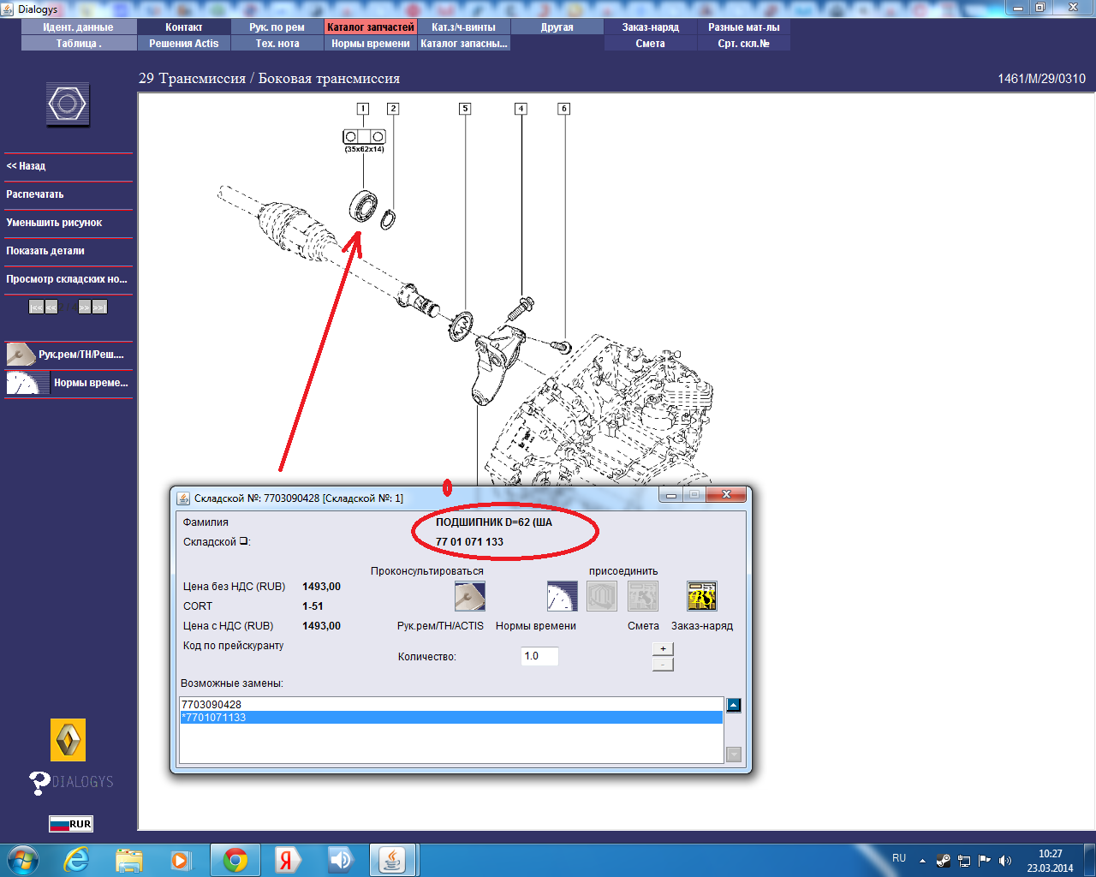
Task: Select the Каталог запчастей tab
Action: click(x=371, y=27)
